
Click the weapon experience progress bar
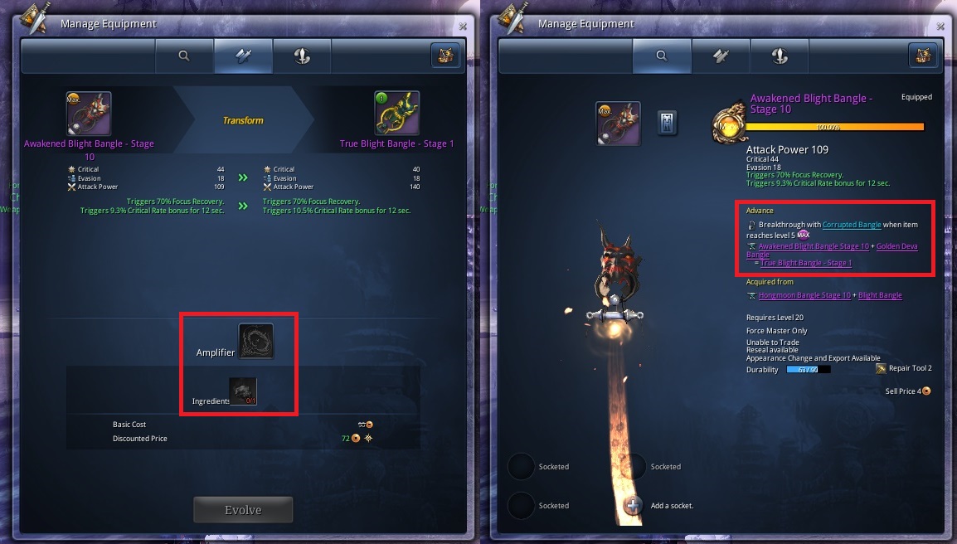click(x=834, y=127)
